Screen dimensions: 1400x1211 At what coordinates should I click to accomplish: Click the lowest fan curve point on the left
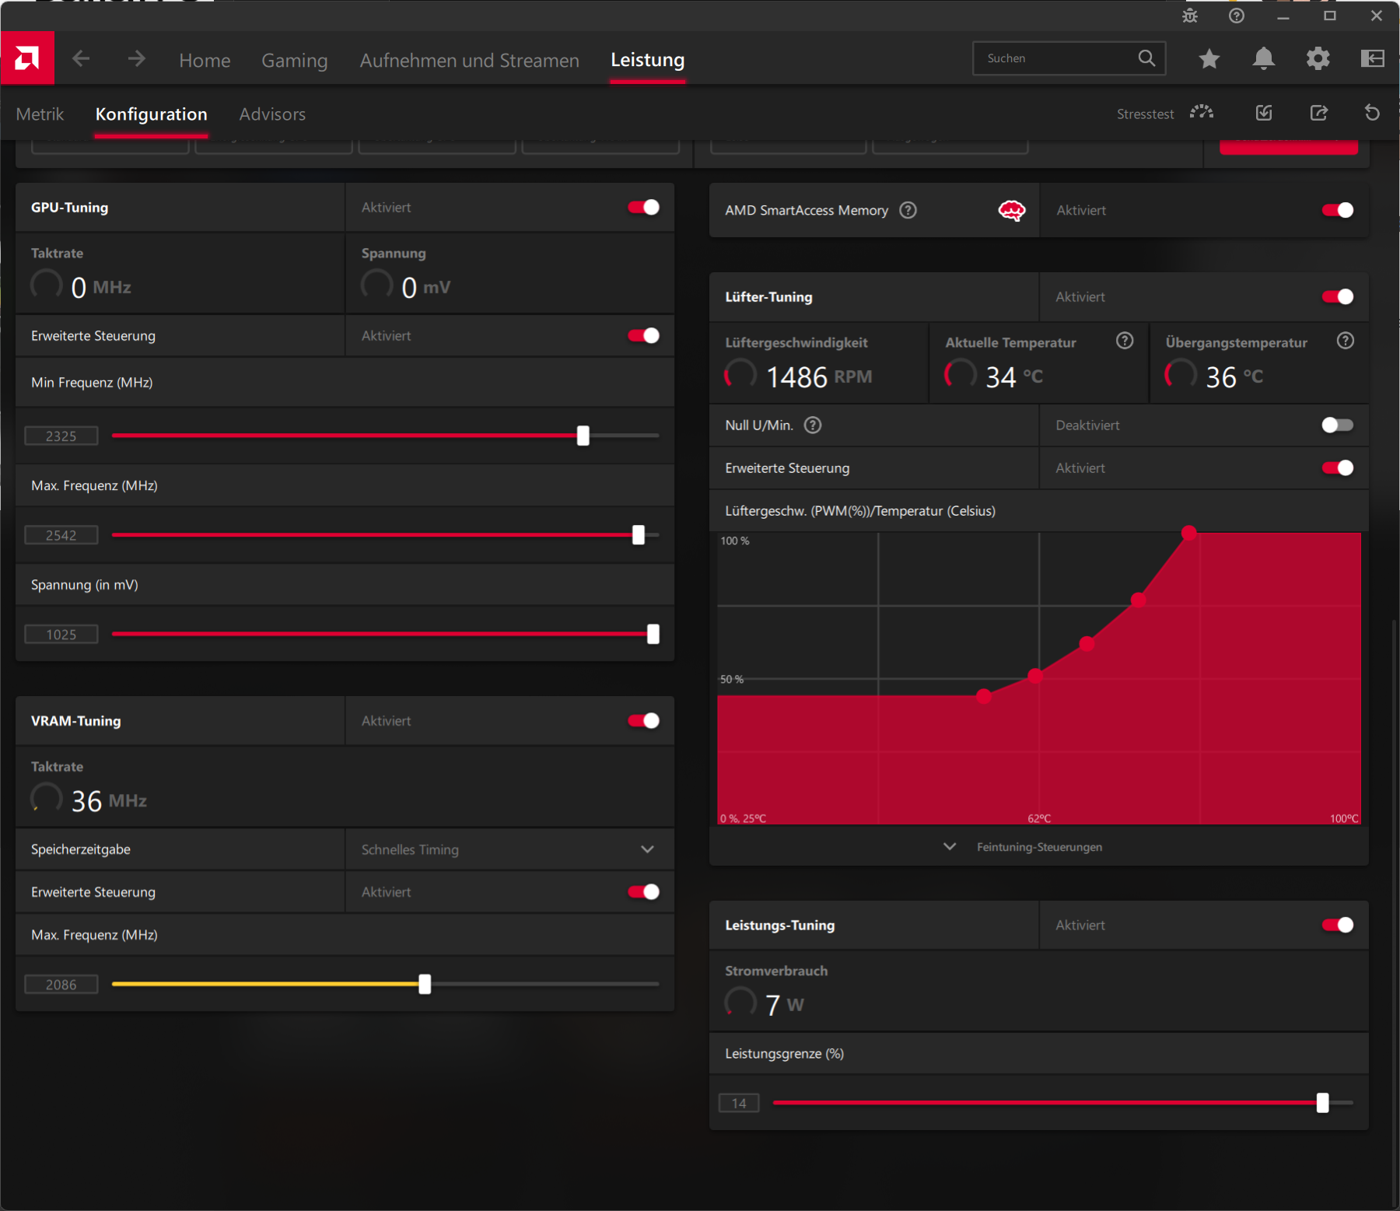point(984,696)
